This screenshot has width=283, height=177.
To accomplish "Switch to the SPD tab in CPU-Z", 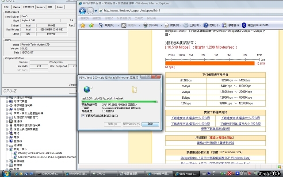I will coord(50,7).
